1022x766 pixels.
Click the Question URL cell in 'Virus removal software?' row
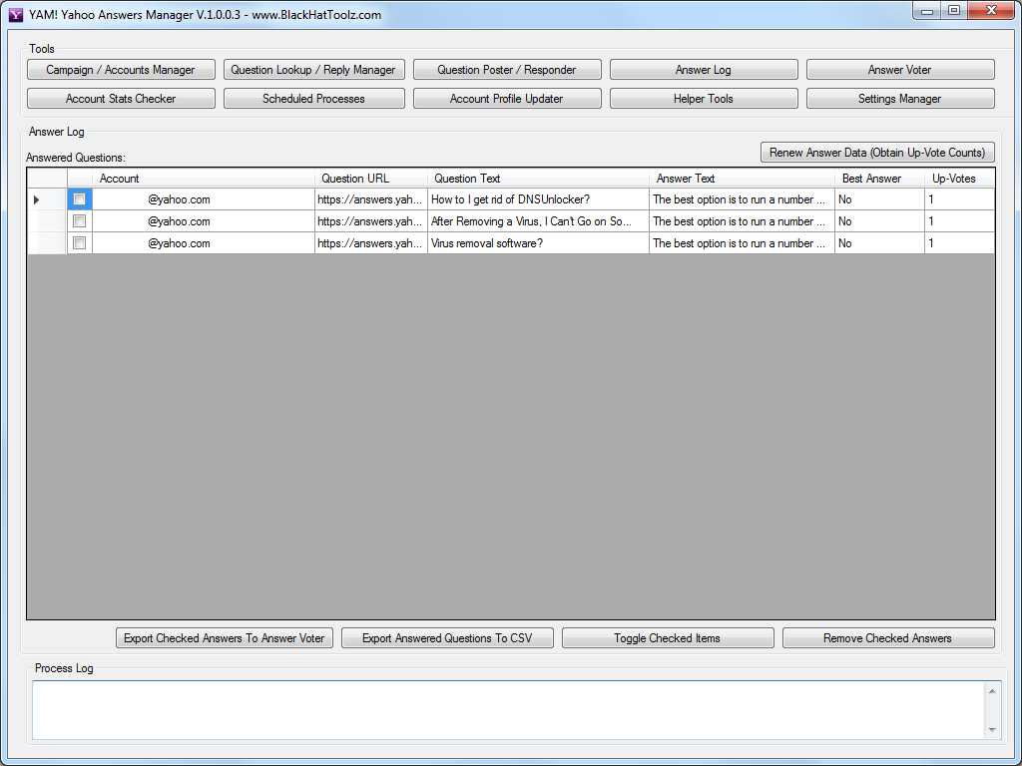click(x=371, y=243)
